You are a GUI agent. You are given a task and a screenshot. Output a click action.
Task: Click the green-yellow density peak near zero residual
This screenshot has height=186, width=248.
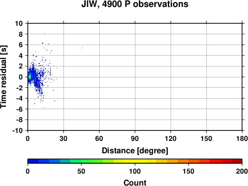coord(30,77)
